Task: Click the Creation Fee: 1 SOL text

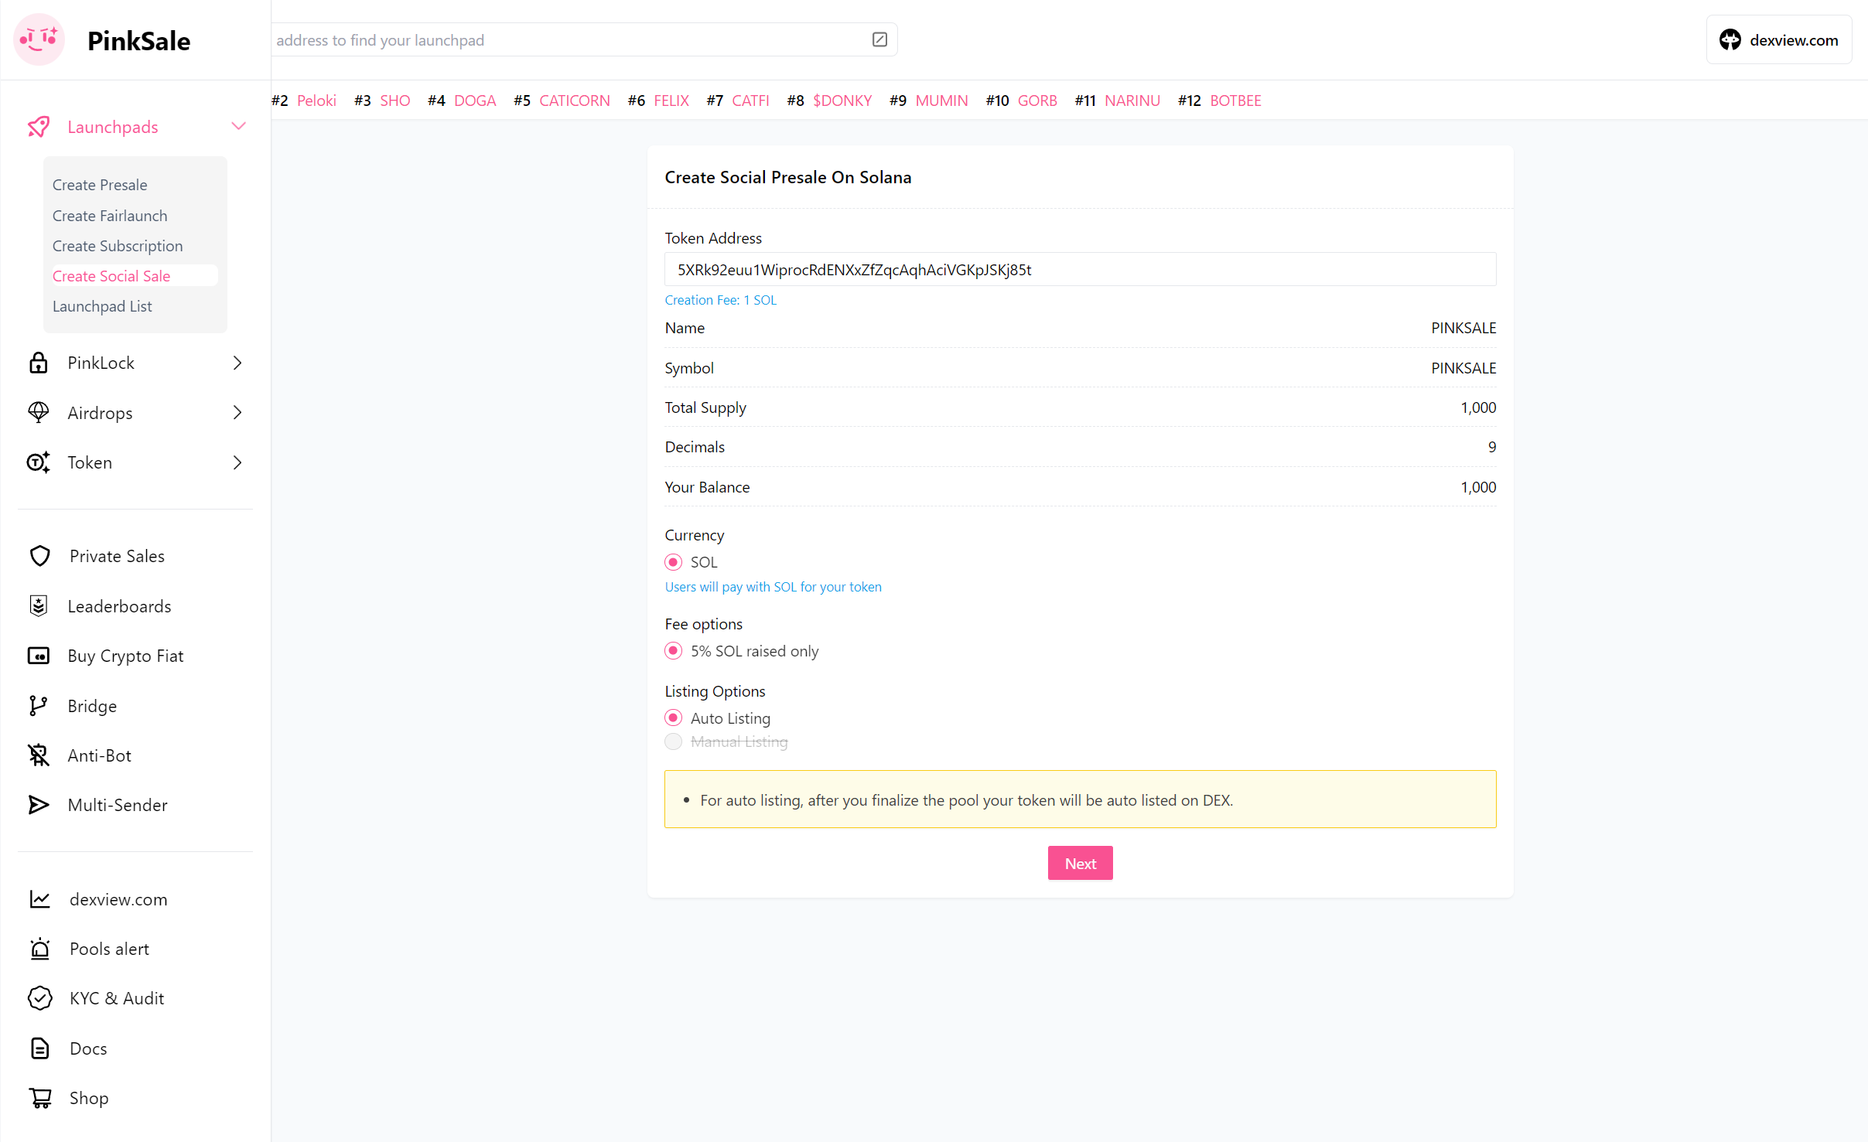Action: click(x=720, y=300)
